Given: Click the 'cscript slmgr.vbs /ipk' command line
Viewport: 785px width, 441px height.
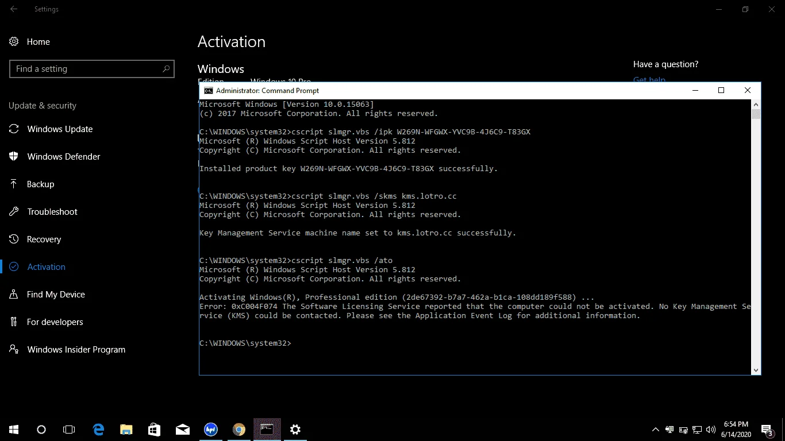Looking at the screenshot, I should (364, 132).
